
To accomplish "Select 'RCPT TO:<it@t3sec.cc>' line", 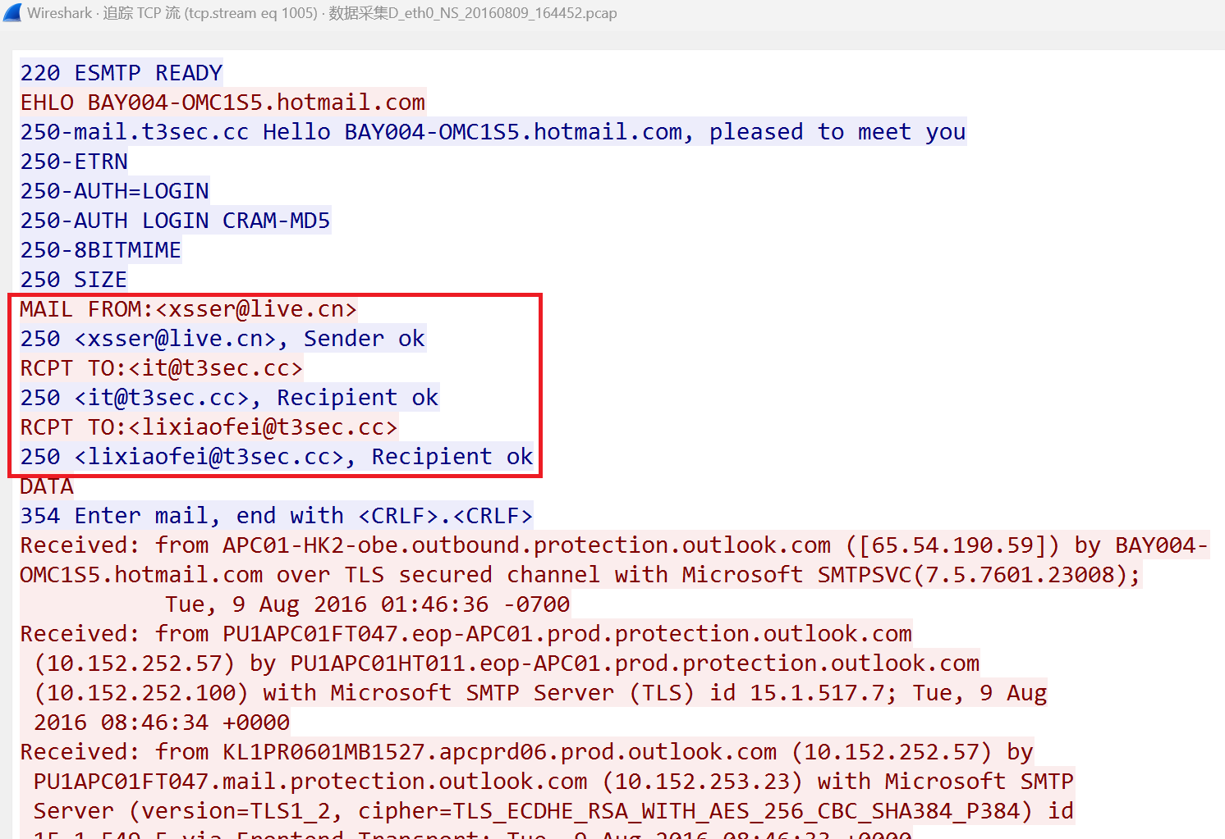I will [x=161, y=368].
